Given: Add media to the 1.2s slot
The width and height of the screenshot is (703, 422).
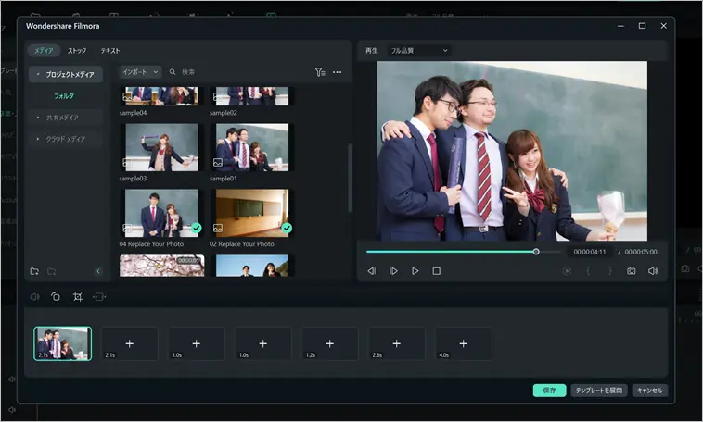Looking at the screenshot, I should coord(330,343).
